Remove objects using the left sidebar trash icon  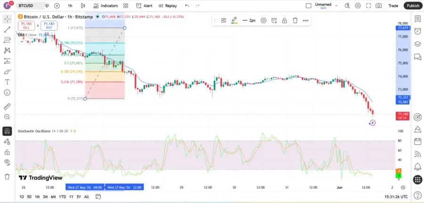[7, 177]
